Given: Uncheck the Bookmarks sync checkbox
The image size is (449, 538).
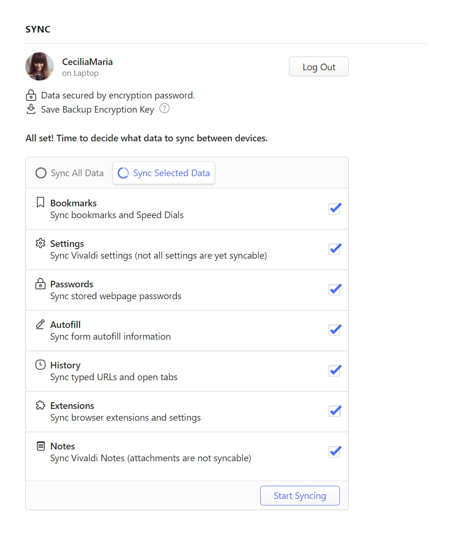Looking at the screenshot, I should point(334,208).
